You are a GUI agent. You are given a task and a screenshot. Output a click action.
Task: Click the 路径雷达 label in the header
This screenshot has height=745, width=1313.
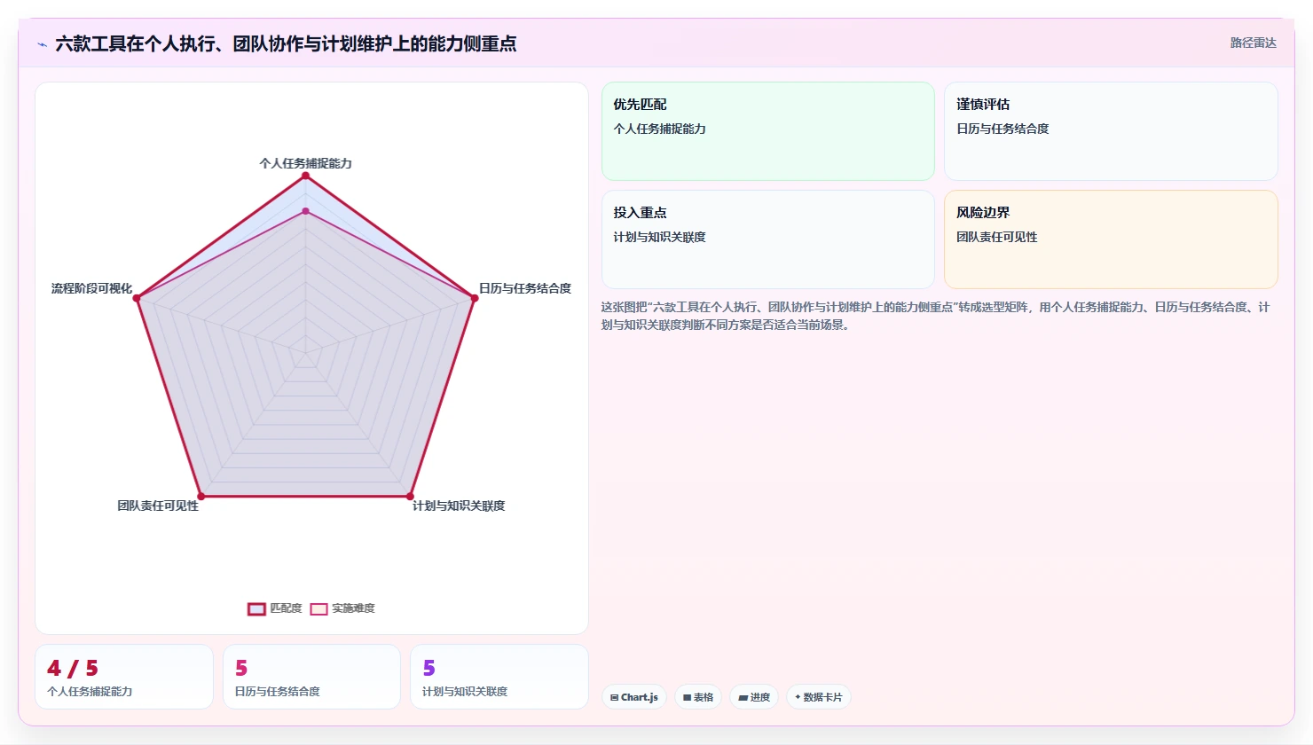point(1253,43)
